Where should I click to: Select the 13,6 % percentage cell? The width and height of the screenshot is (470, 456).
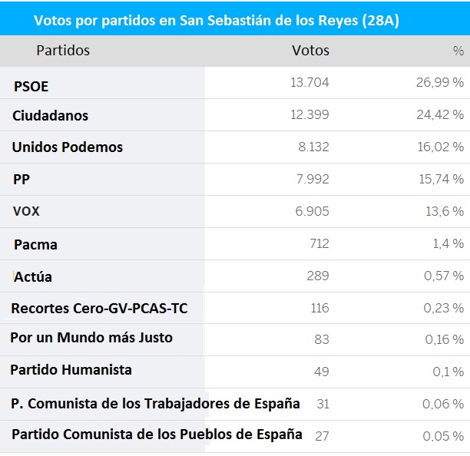click(x=444, y=211)
